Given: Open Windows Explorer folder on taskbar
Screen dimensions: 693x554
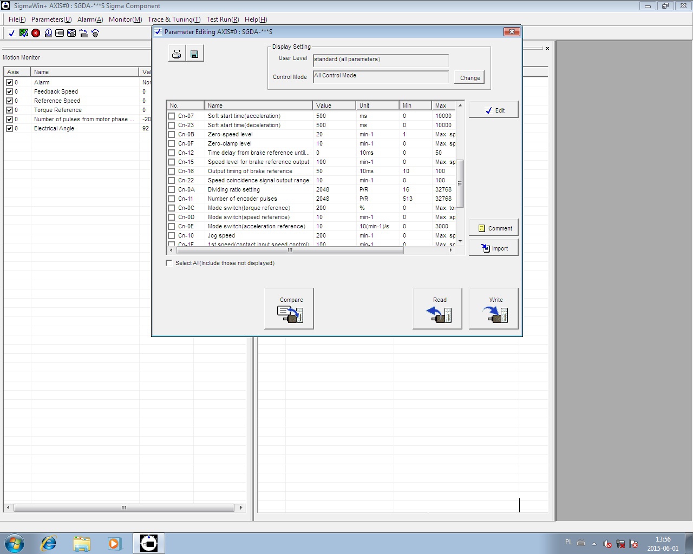Looking at the screenshot, I should tap(82, 543).
